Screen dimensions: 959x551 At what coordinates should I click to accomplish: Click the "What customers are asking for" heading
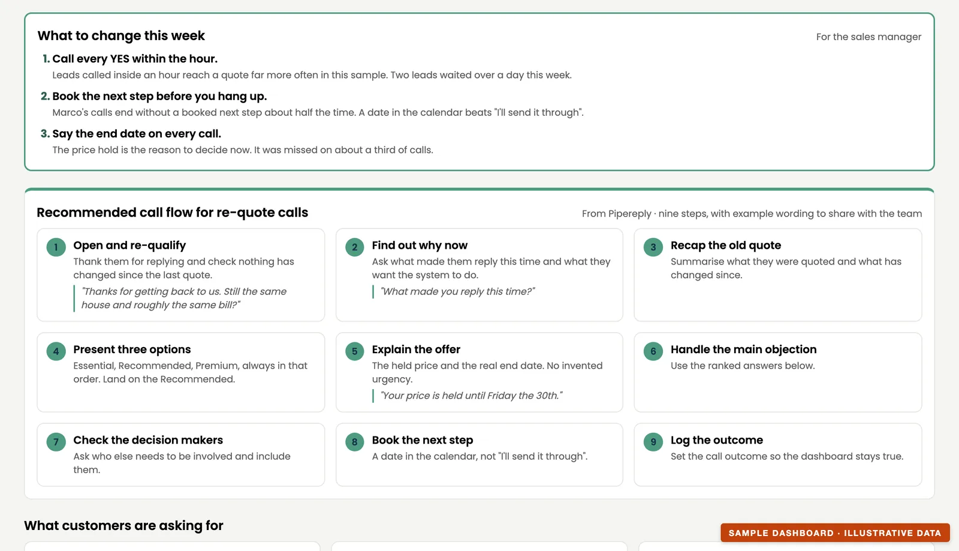(x=123, y=526)
